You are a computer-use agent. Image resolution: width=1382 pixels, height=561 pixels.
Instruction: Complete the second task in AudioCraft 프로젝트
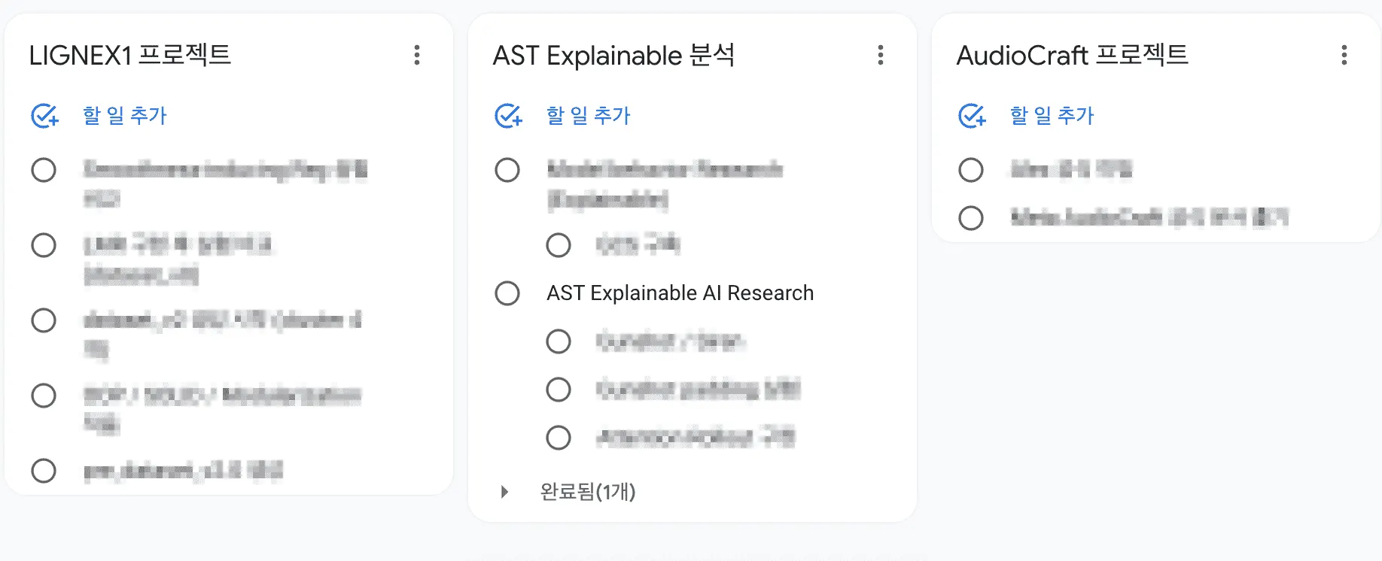pyautogui.click(x=971, y=218)
